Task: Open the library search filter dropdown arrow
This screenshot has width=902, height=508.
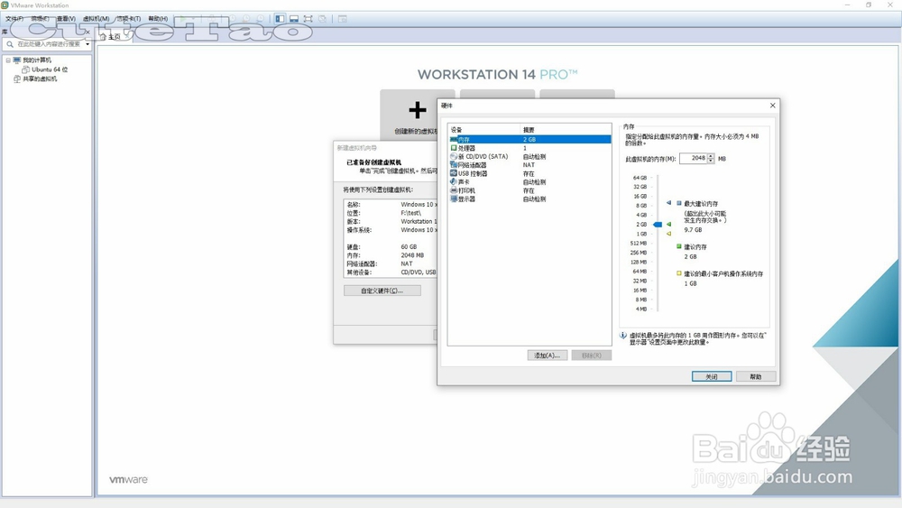Action: [x=87, y=44]
